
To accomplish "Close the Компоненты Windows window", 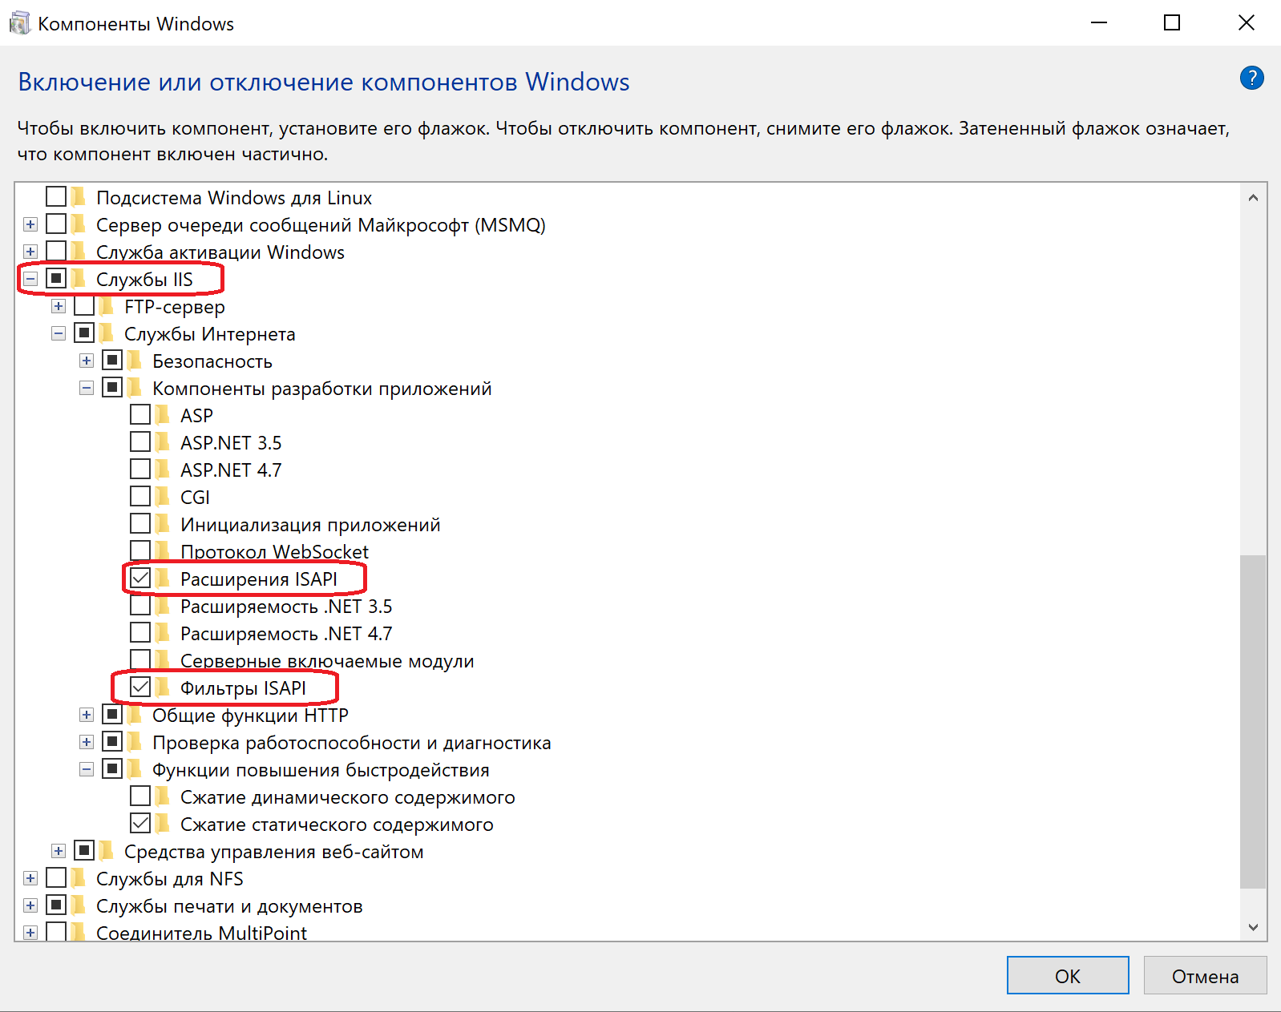I will click(1246, 23).
